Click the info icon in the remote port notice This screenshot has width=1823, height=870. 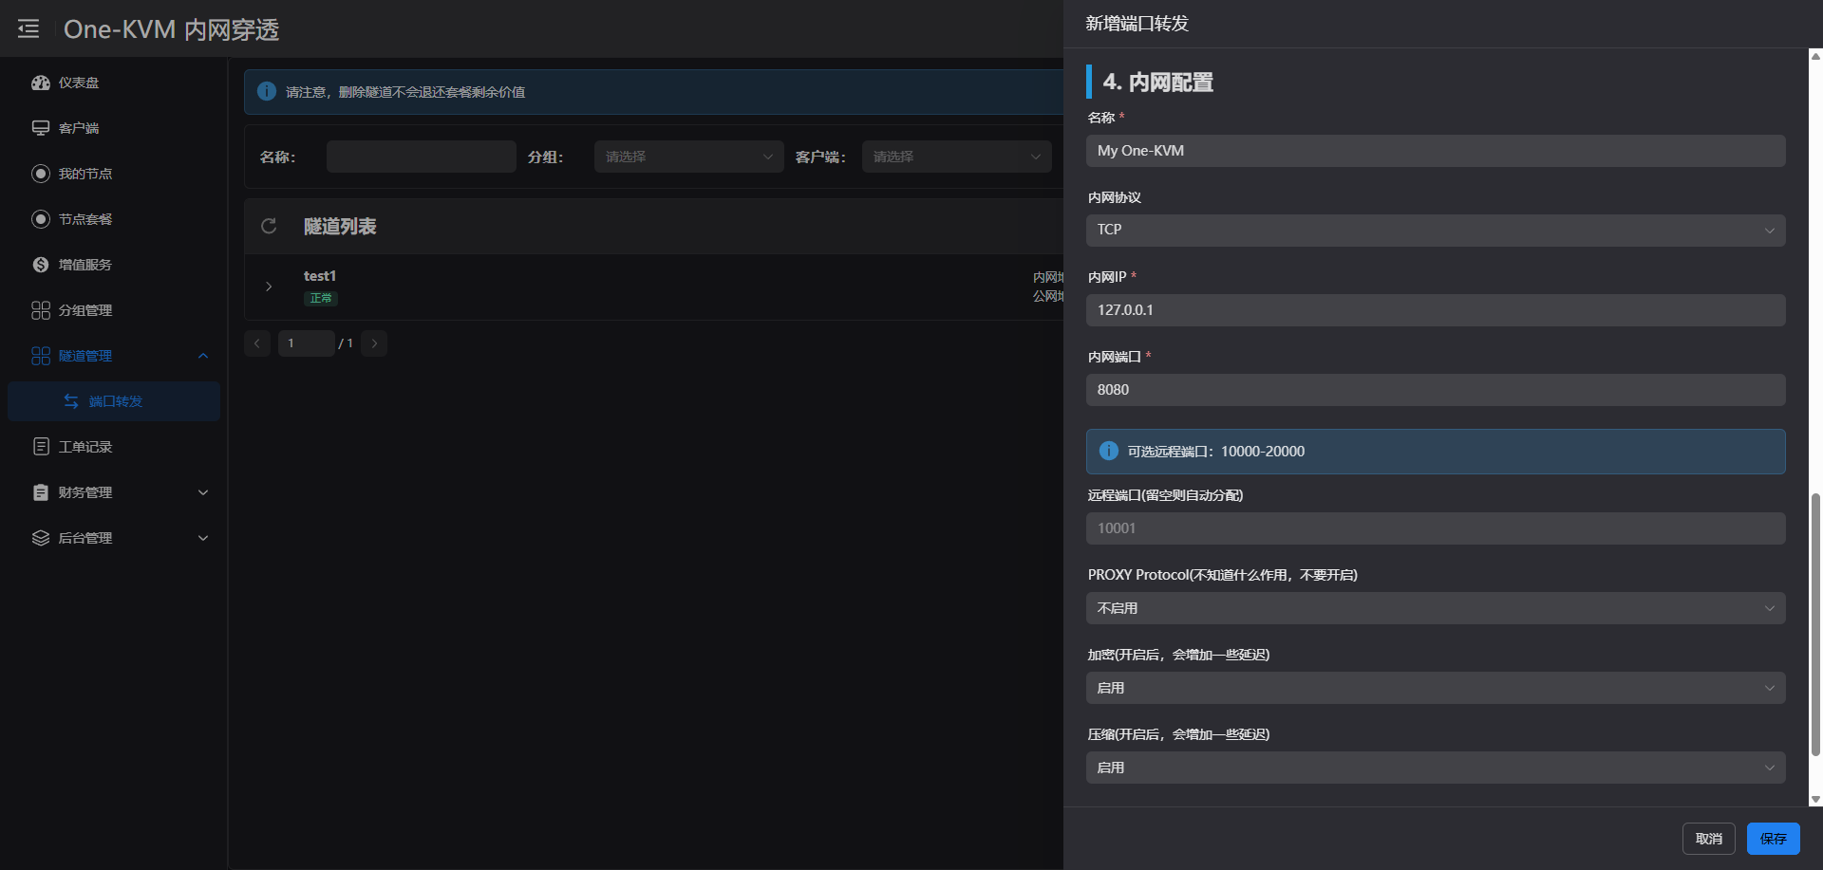tap(1108, 452)
